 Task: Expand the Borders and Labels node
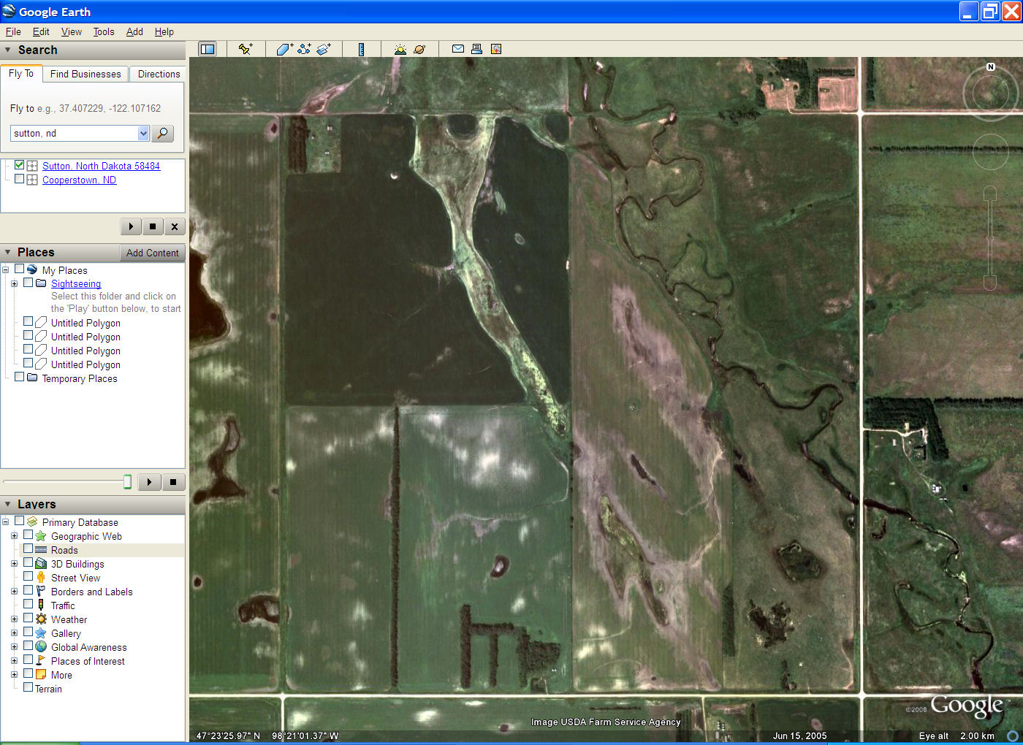[x=14, y=592]
